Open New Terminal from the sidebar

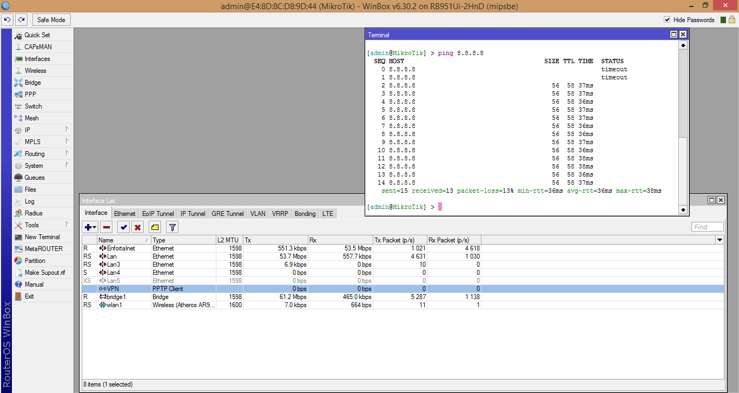pos(42,237)
